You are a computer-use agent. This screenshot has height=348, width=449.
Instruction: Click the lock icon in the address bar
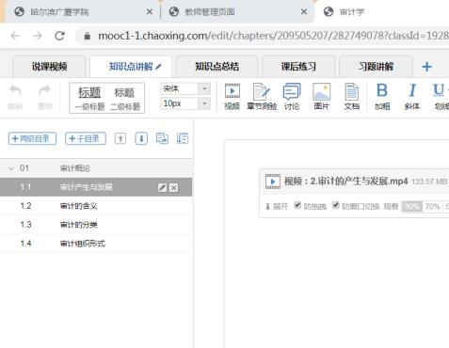click(x=88, y=36)
